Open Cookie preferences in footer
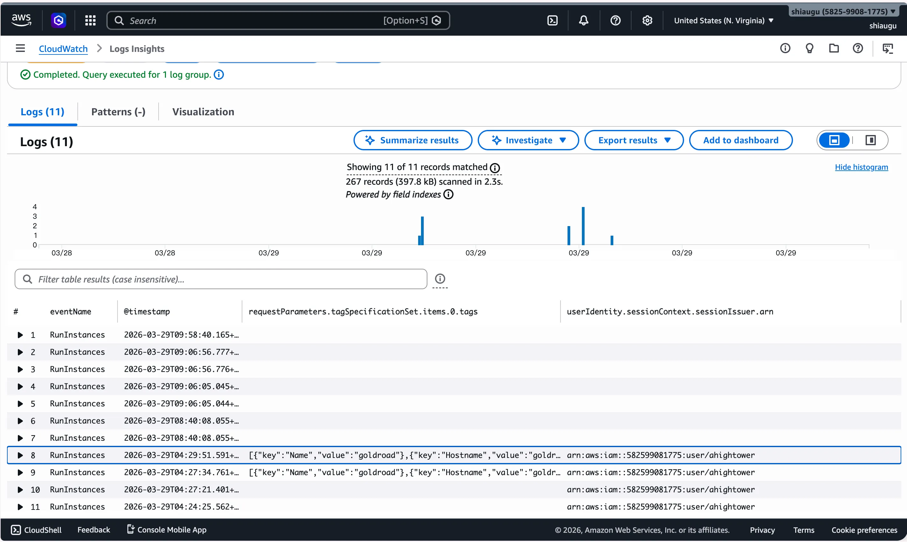This screenshot has height=542, width=907. (x=864, y=530)
